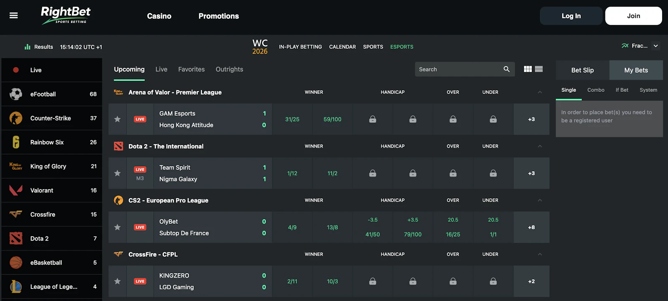Select the If Bet type tab
The image size is (668, 301).
pos(622,90)
